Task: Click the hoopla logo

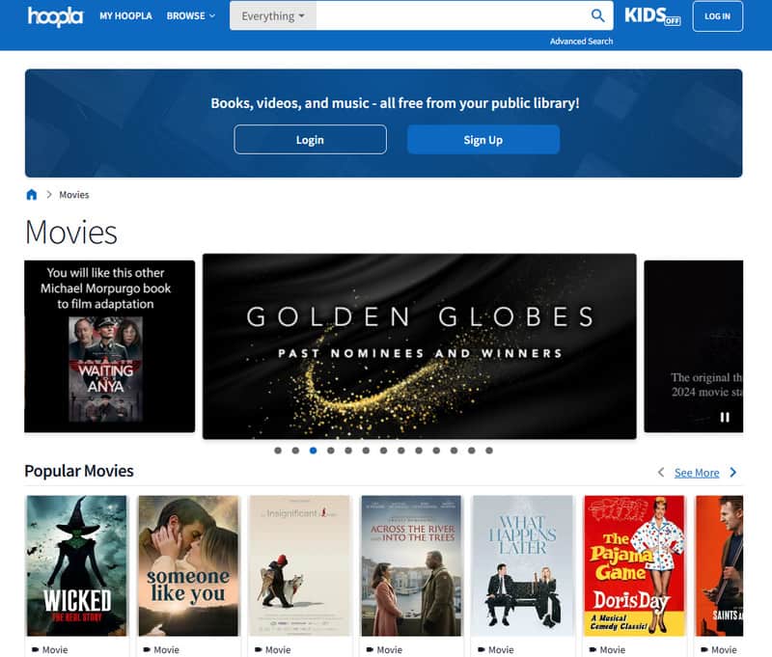Action: pyautogui.click(x=55, y=16)
